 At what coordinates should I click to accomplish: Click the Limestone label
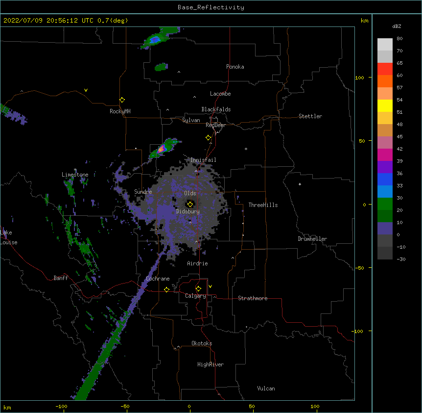[75, 175]
